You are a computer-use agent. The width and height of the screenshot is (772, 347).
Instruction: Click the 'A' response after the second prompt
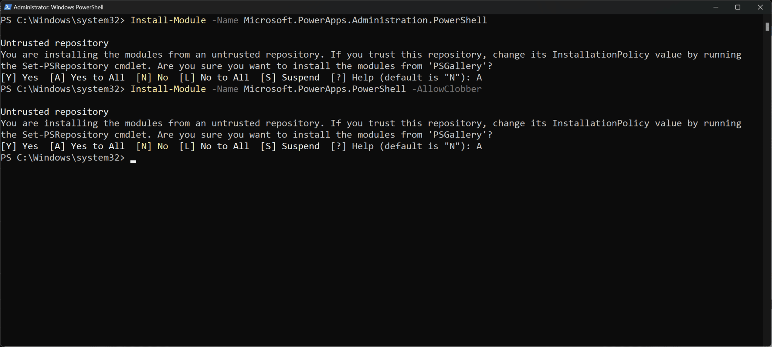pos(479,146)
